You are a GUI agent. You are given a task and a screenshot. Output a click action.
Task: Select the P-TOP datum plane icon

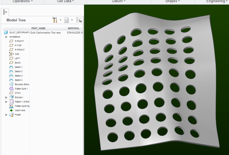pyautogui.click(x=11, y=45)
